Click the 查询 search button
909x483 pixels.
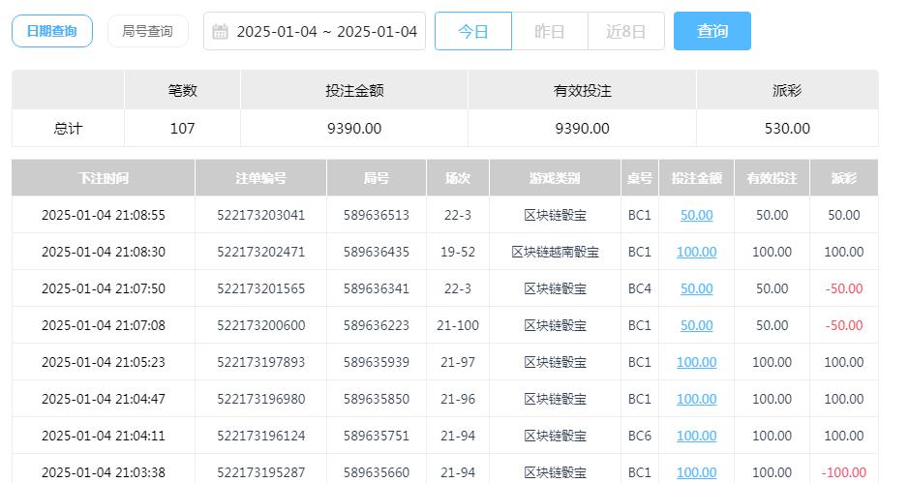click(x=712, y=31)
